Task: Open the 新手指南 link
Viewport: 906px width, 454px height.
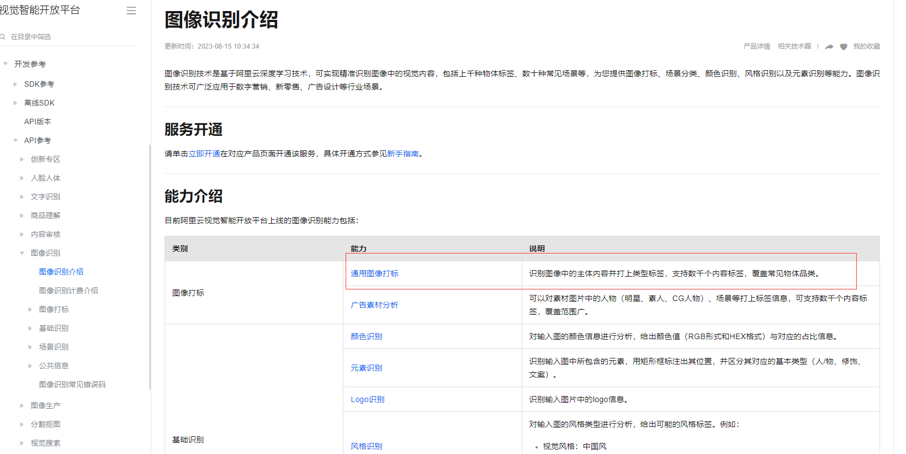Action: [403, 154]
